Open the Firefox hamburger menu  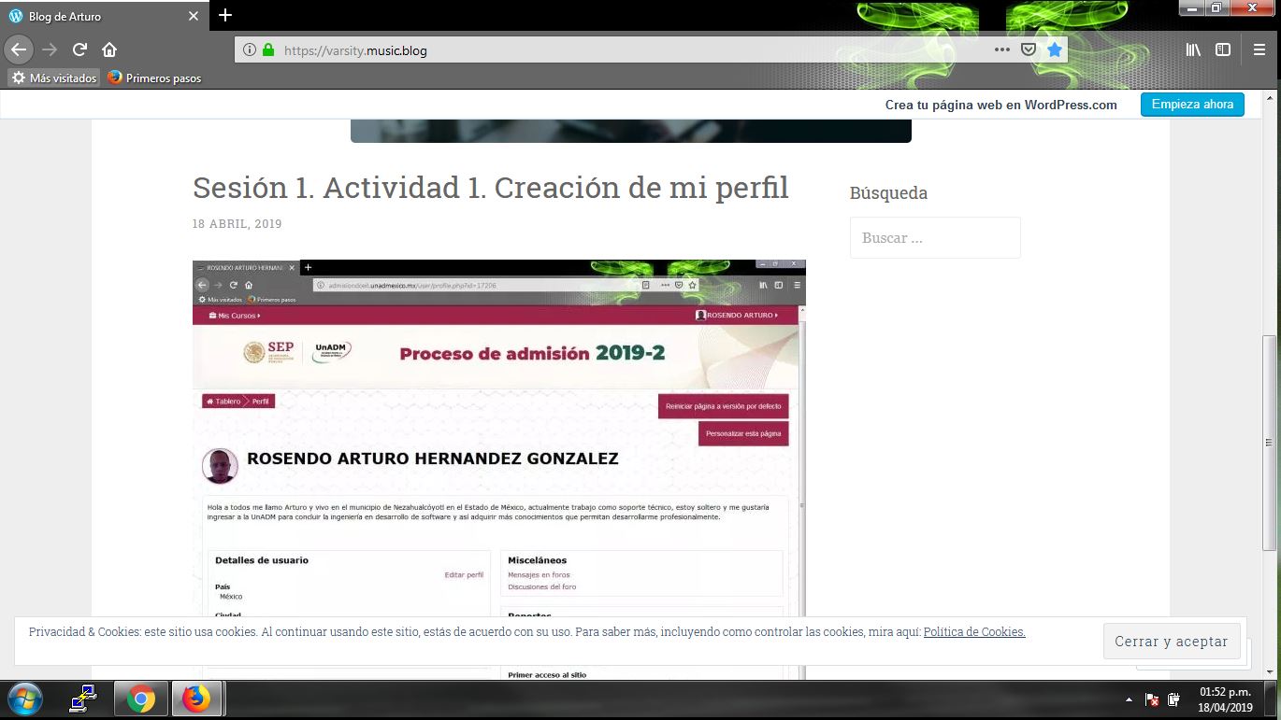point(1259,49)
